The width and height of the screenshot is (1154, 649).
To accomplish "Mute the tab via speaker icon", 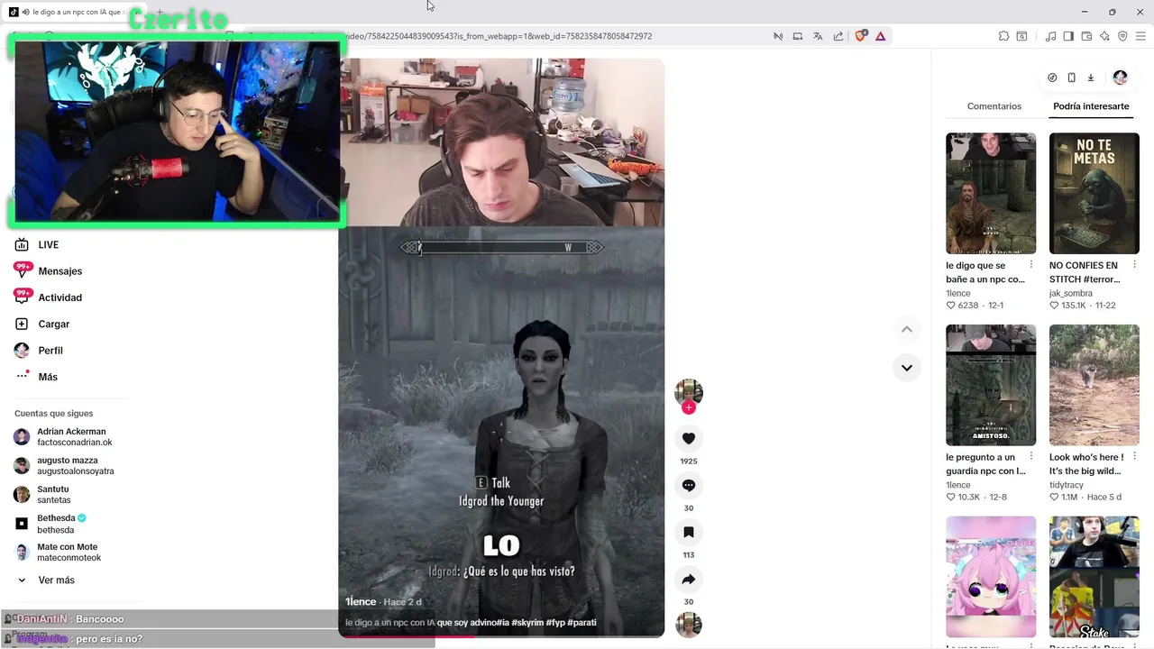I will 25,12.
